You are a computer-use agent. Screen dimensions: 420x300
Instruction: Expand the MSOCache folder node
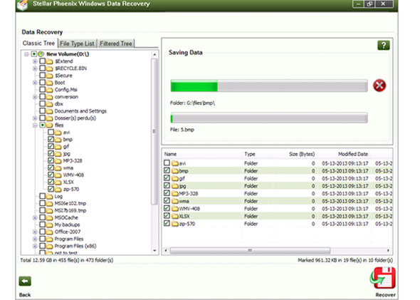tap(35, 217)
